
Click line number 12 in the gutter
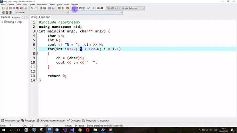click(x=33, y=71)
